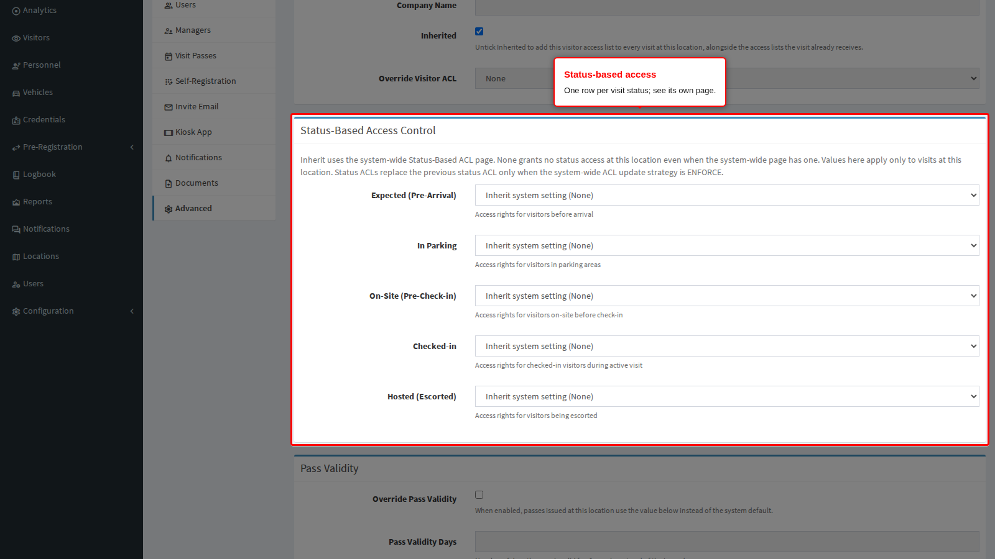Image resolution: width=995 pixels, height=559 pixels.
Task: Open the Advanced settings tab
Action: coord(215,208)
